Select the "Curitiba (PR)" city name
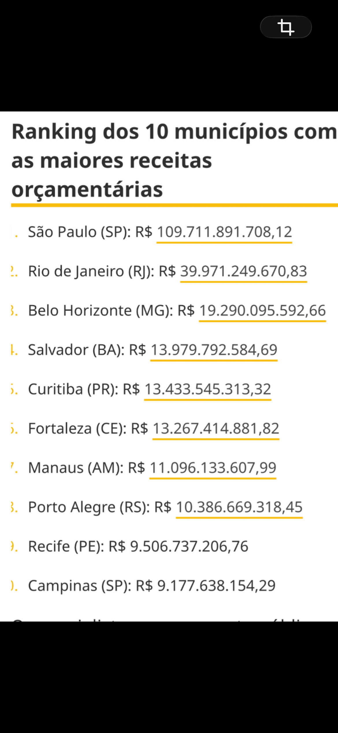338x733 pixels. point(73,389)
